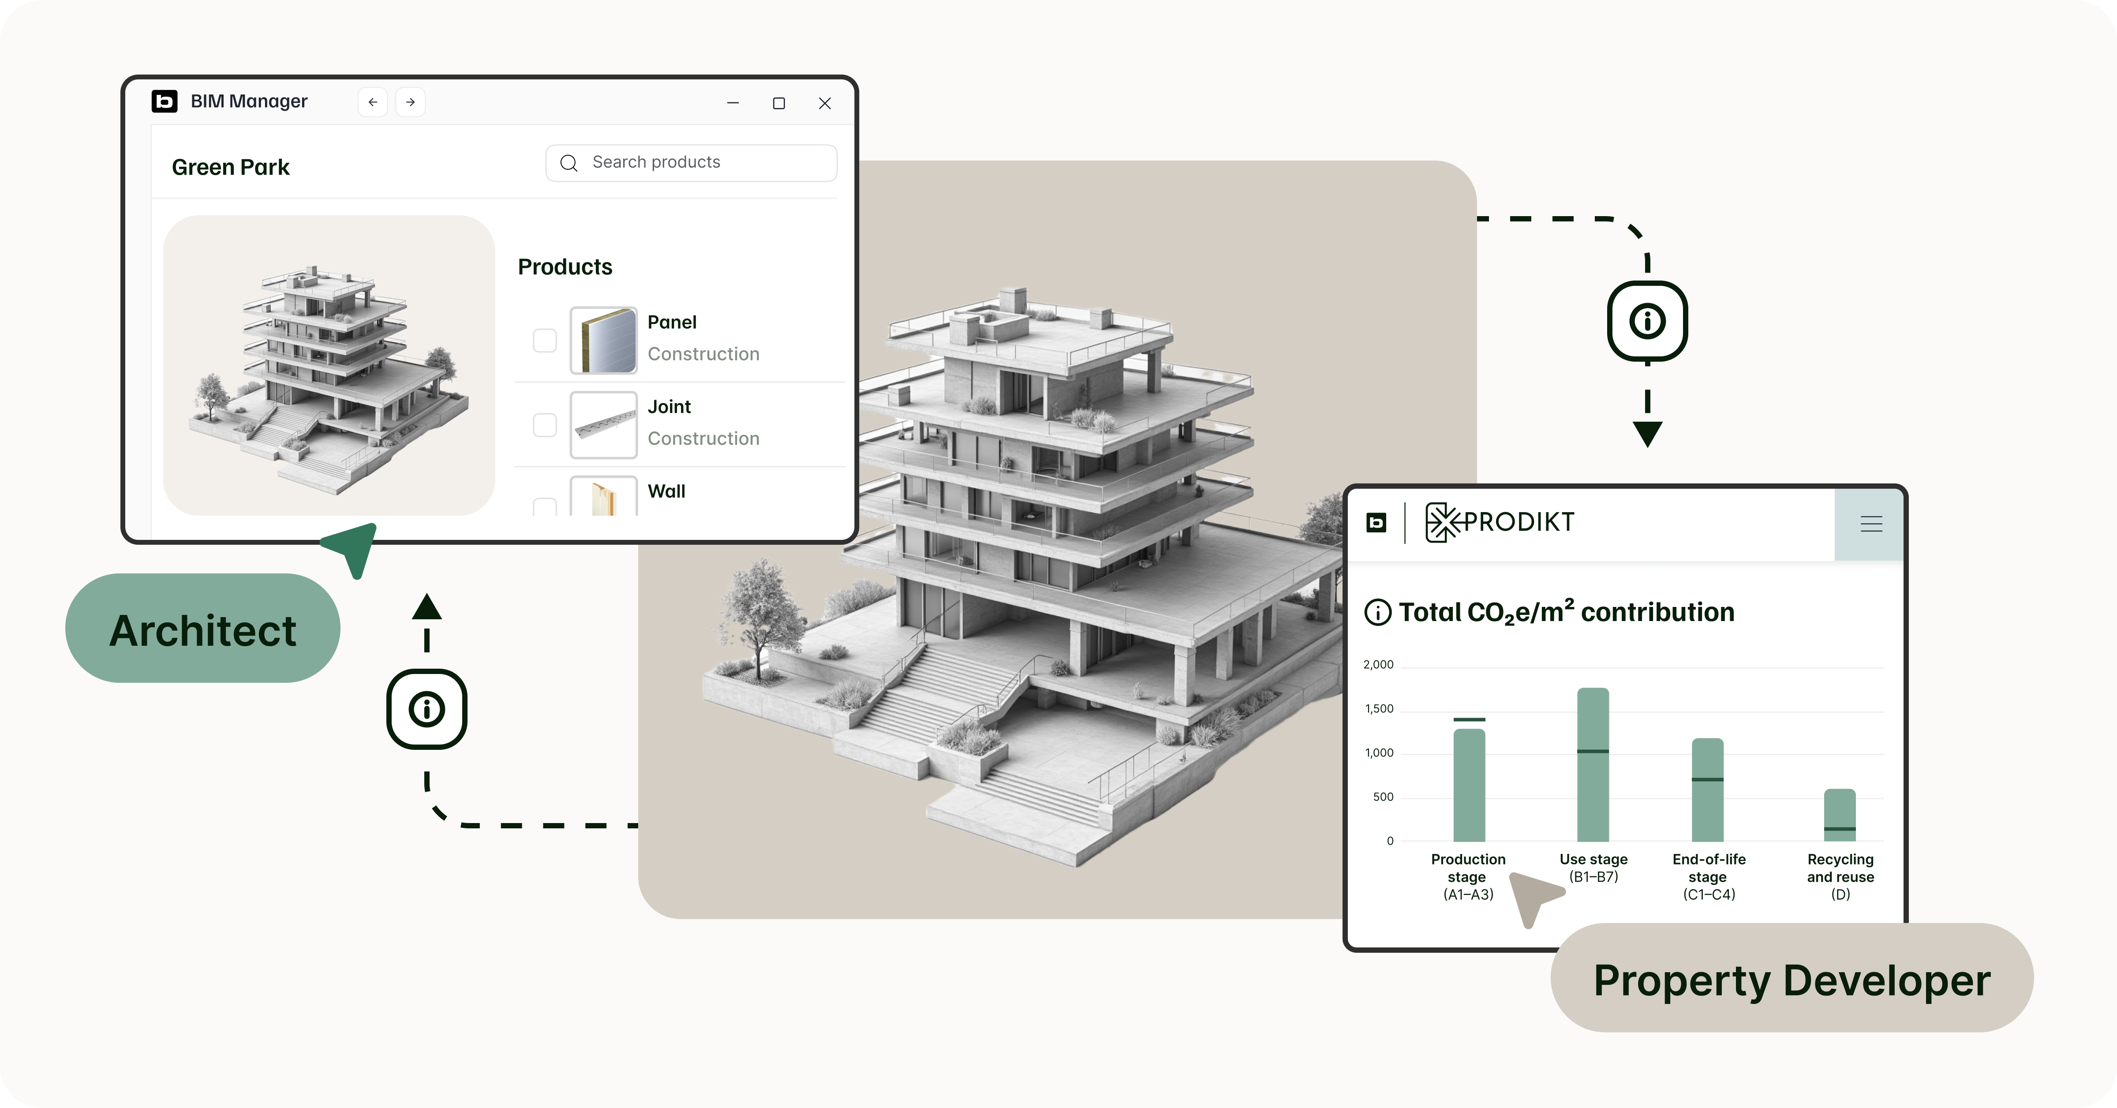Click the search magnifier icon
Image resolution: width=2117 pixels, height=1108 pixels.
click(x=569, y=163)
